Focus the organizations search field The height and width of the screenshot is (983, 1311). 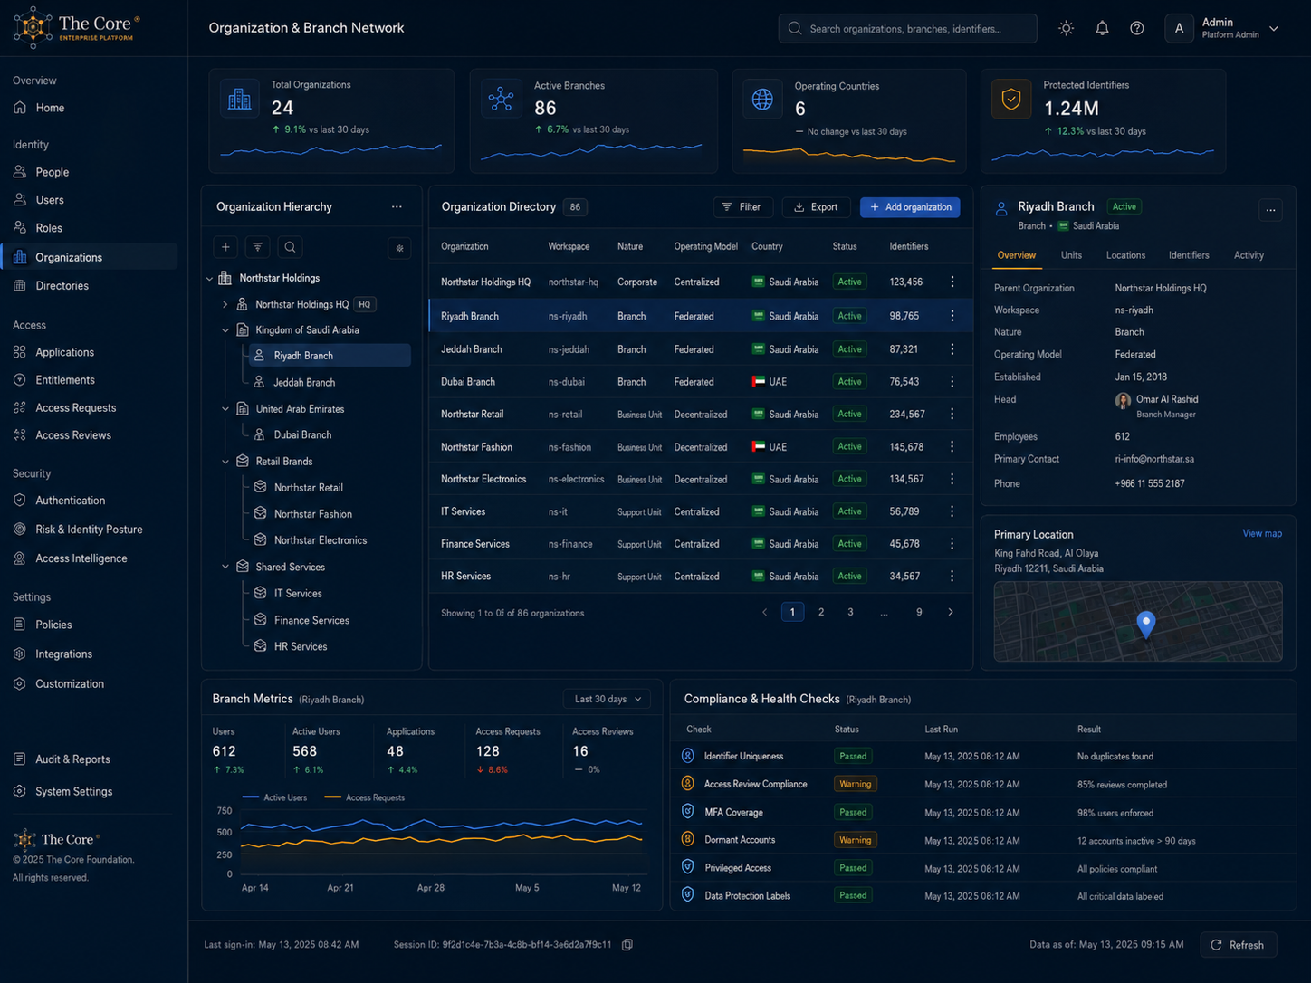click(907, 29)
